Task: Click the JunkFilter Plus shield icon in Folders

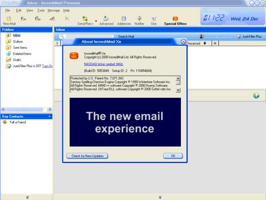Action: (x=9, y=66)
